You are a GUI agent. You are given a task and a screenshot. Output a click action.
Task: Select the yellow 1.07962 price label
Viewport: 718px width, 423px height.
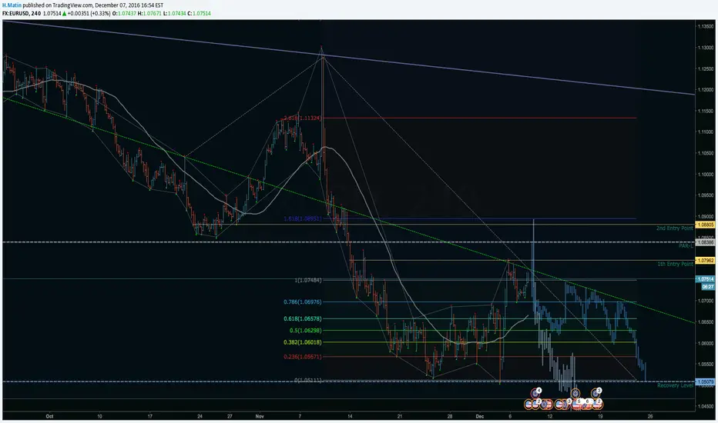tap(705, 260)
